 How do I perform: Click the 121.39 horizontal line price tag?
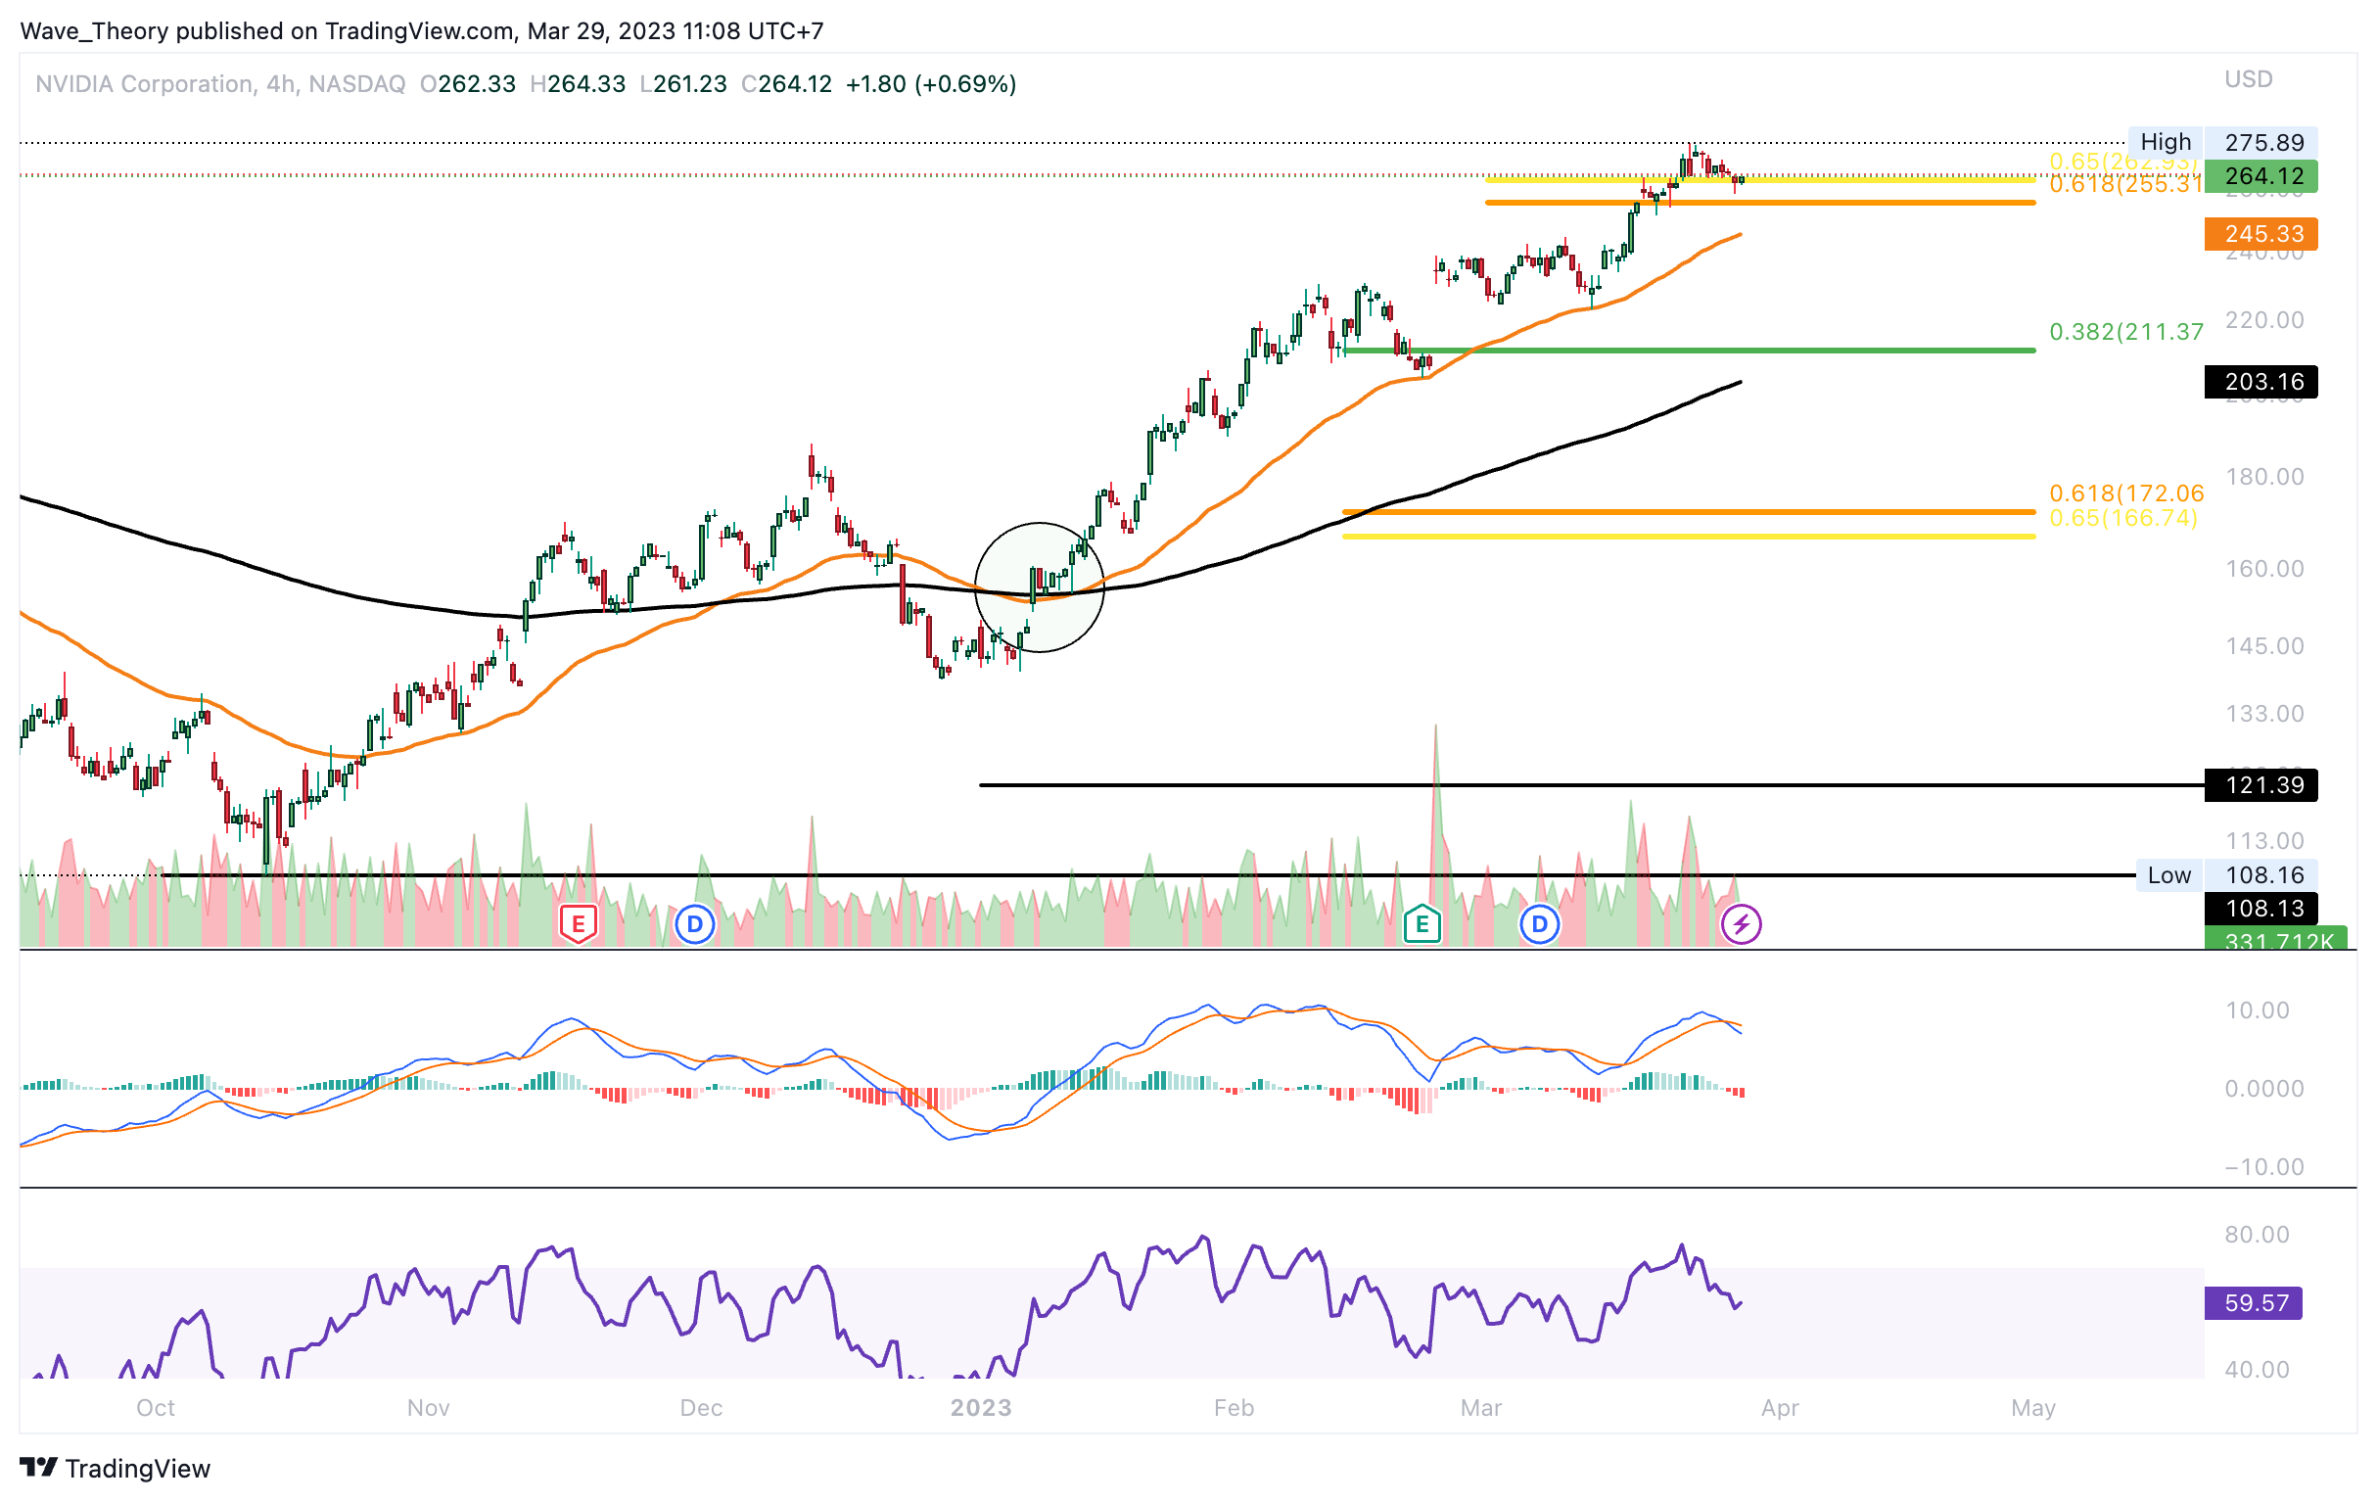tap(2260, 785)
